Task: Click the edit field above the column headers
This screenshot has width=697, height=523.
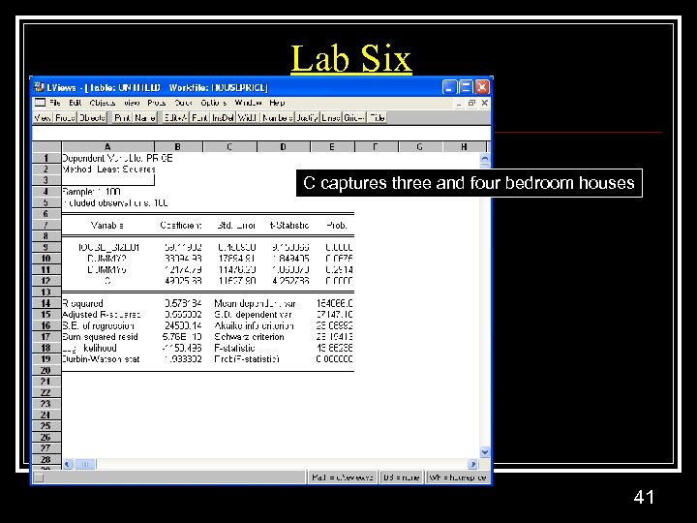Action: tap(261, 134)
